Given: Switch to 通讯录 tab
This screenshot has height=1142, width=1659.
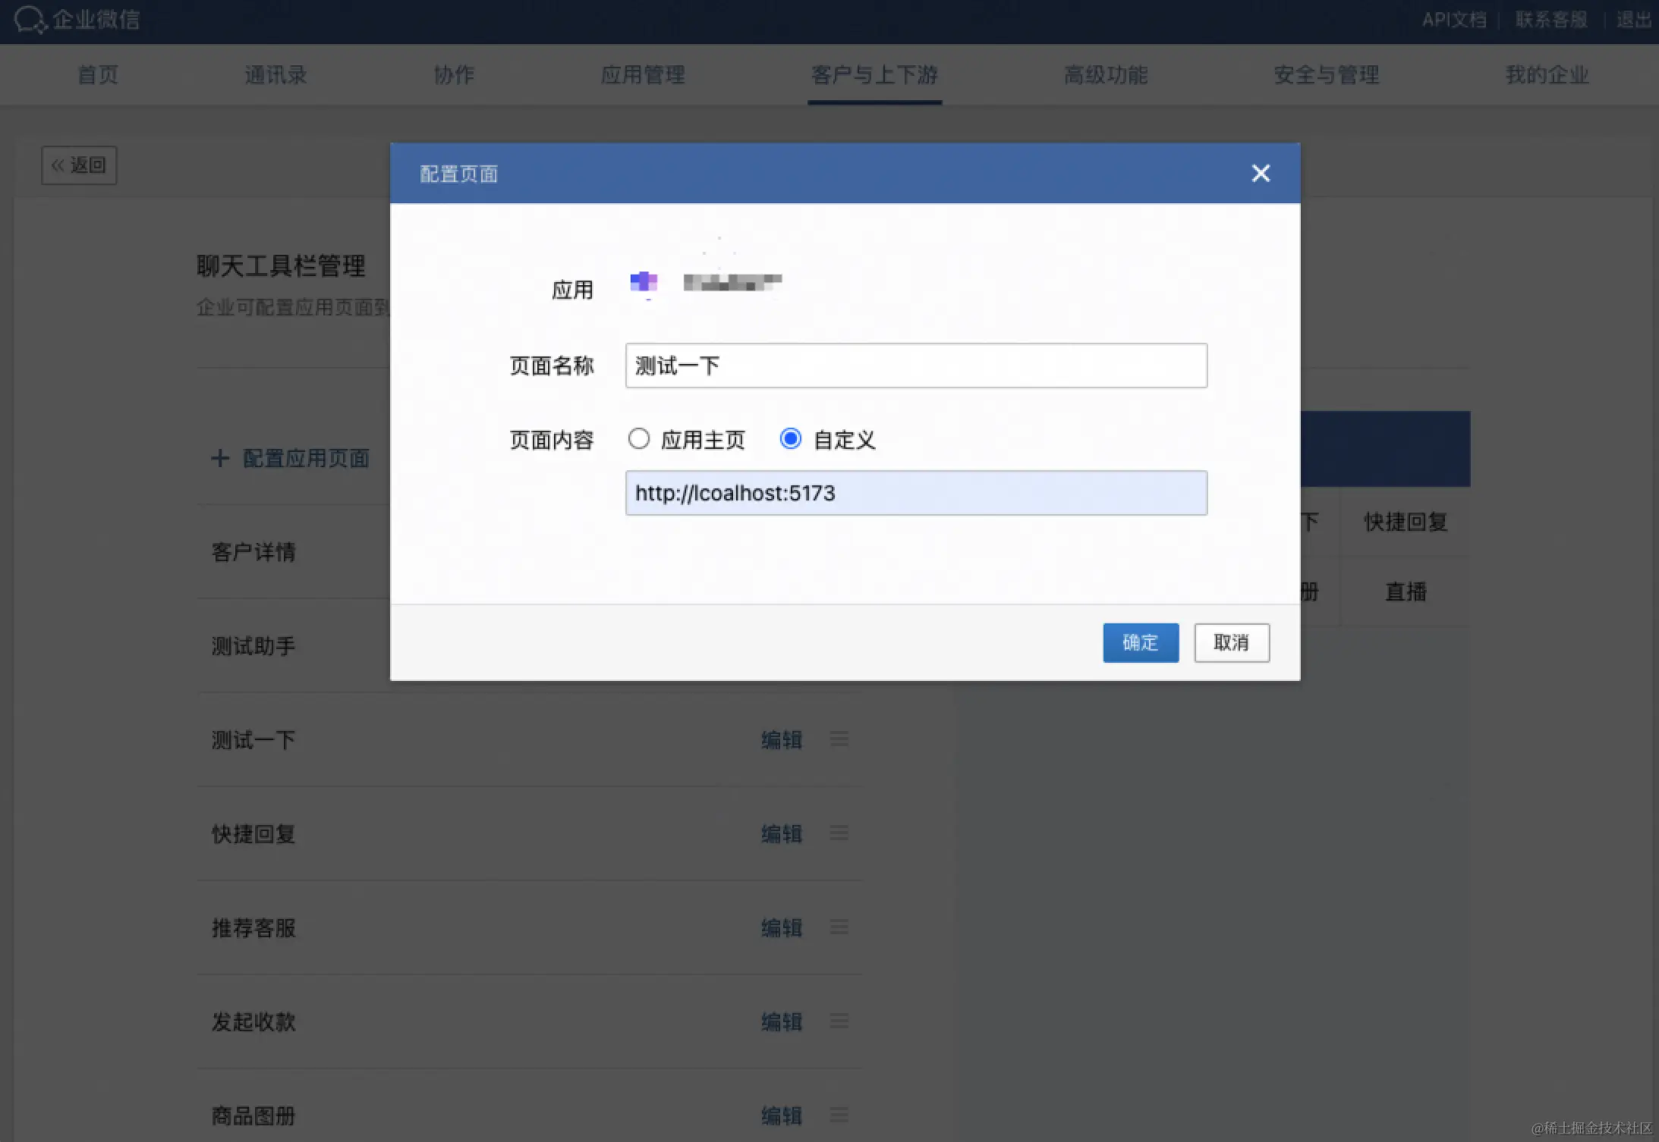Looking at the screenshot, I should coord(275,74).
